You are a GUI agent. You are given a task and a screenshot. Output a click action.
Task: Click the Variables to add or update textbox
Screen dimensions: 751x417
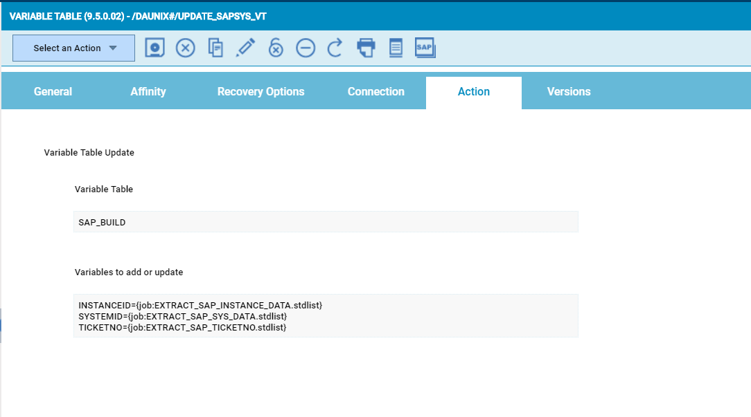tap(326, 316)
